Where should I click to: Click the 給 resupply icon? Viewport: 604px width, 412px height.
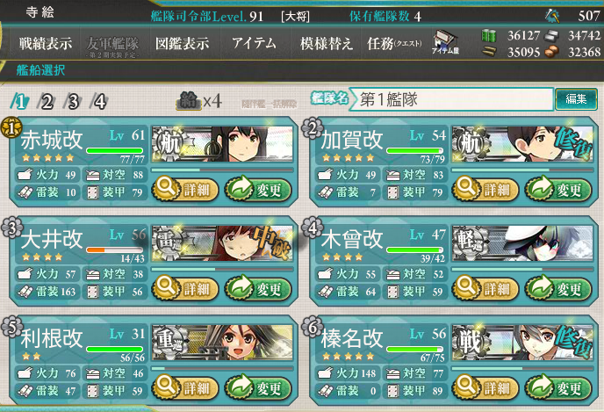(x=189, y=101)
